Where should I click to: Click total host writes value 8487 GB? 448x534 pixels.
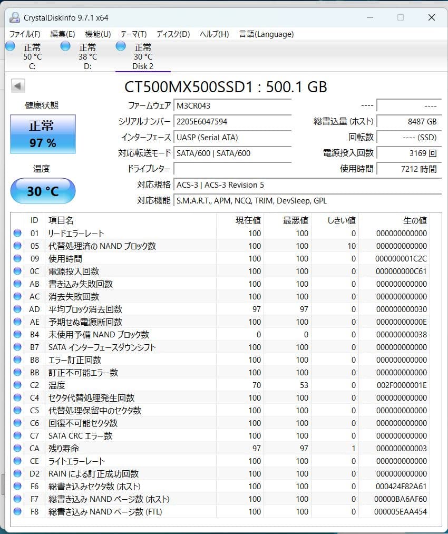(x=409, y=122)
